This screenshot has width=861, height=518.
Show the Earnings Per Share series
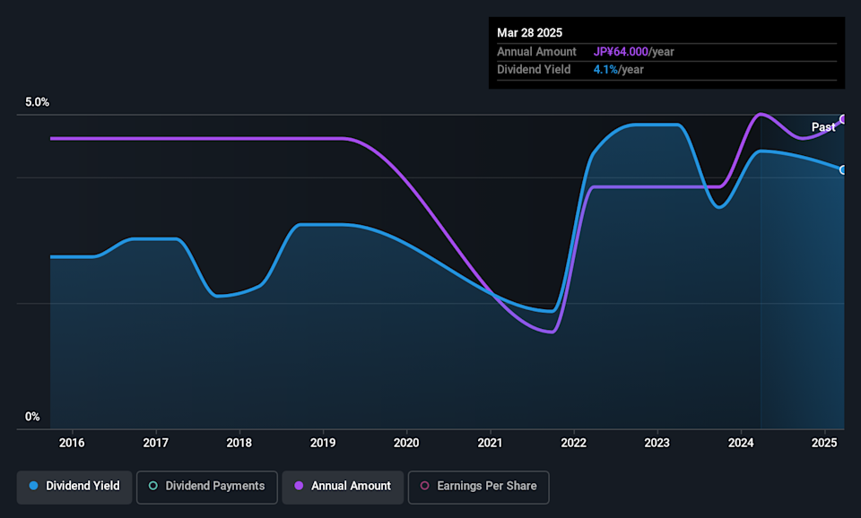[478, 487]
